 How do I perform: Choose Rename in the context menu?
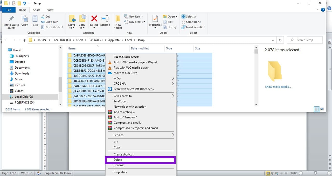[141, 165]
